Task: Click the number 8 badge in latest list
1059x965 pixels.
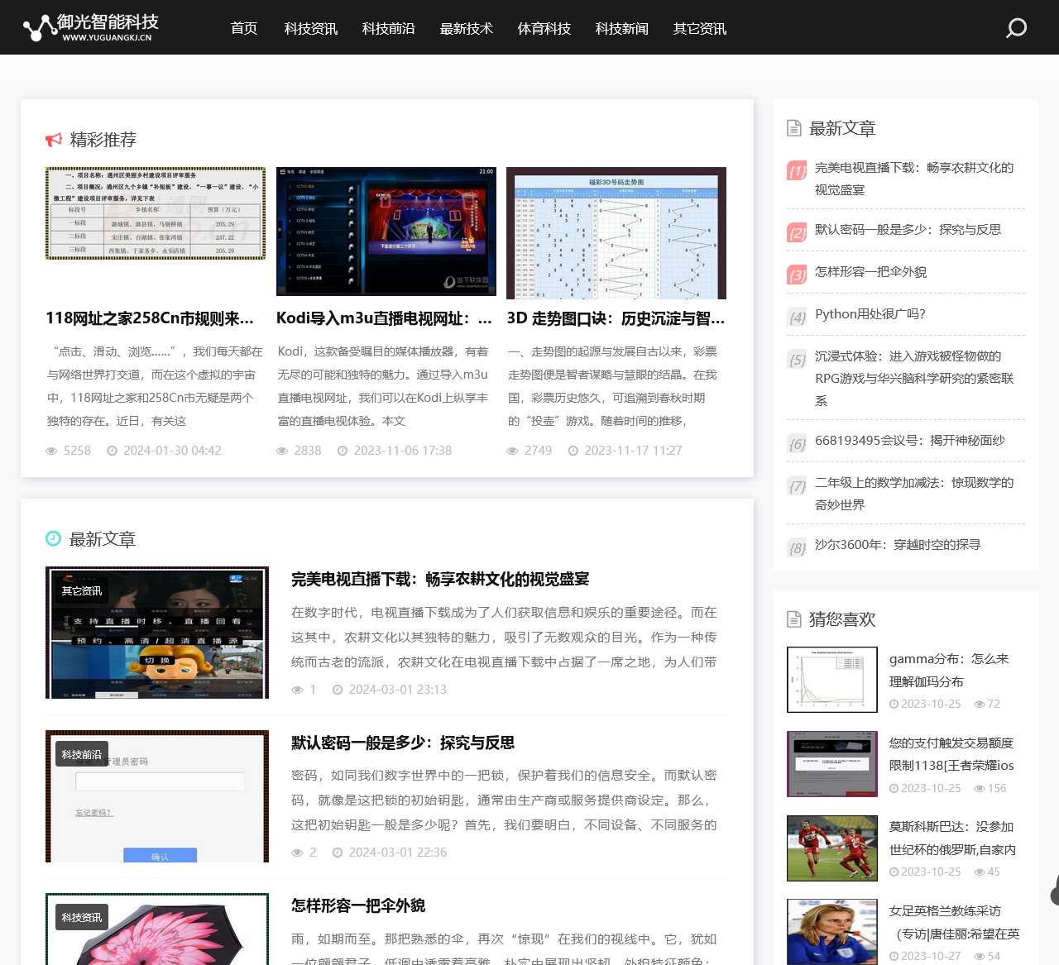Action: tap(797, 547)
